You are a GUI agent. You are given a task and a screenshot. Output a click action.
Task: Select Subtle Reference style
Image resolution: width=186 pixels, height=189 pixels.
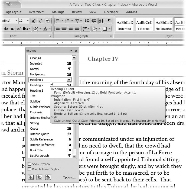(50, 139)
